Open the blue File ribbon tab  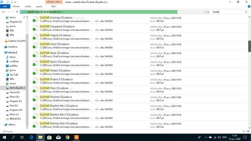point(5,6)
